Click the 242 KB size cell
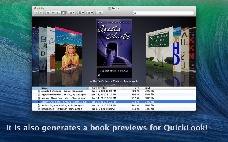Viewport: 228px width, 142px height. tap(136, 105)
